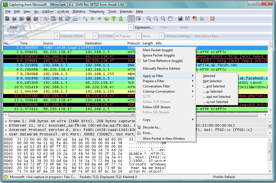Image resolution: width=276 pixels, height=183 pixels.
Task: Open the coloring rules editor icon
Action: coord(195,19)
